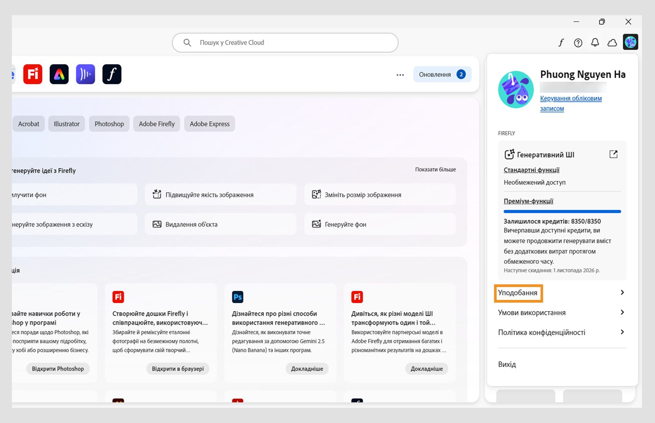The width and height of the screenshot is (655, 423).
Task: Show notifications via the bell icon
Action: 595,42
